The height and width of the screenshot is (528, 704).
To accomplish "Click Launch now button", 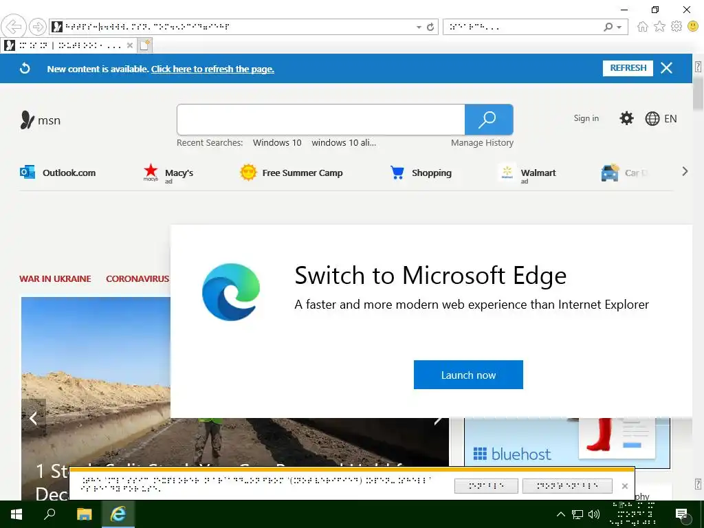I will pos(468,375).
